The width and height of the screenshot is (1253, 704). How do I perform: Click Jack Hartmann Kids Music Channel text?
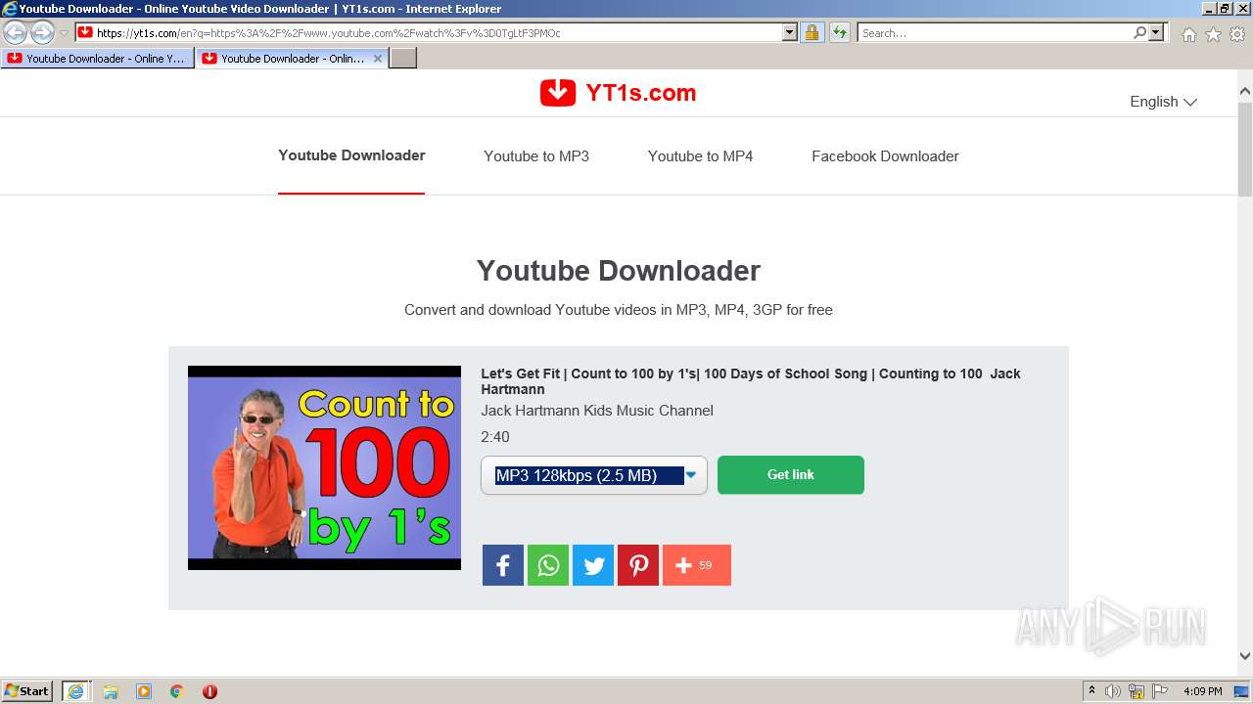[597, 411]
